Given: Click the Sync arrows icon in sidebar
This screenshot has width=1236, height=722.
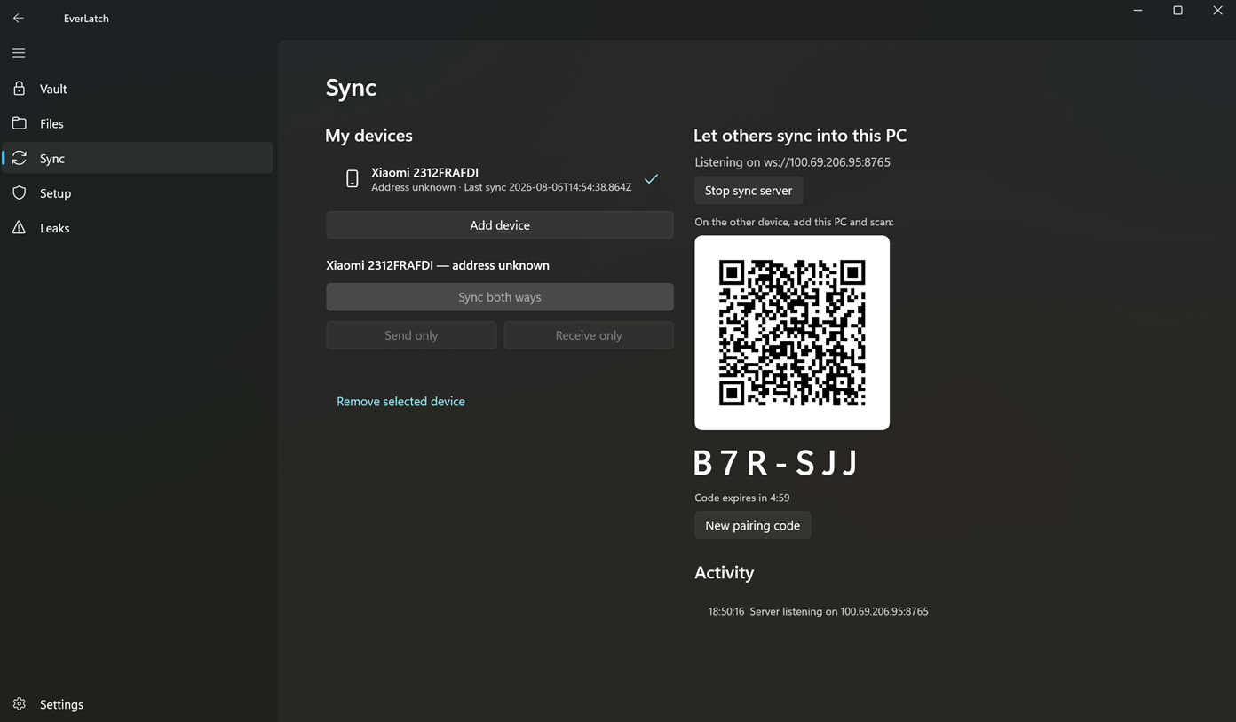Looking at the screenshot, I should click(19, 158).
